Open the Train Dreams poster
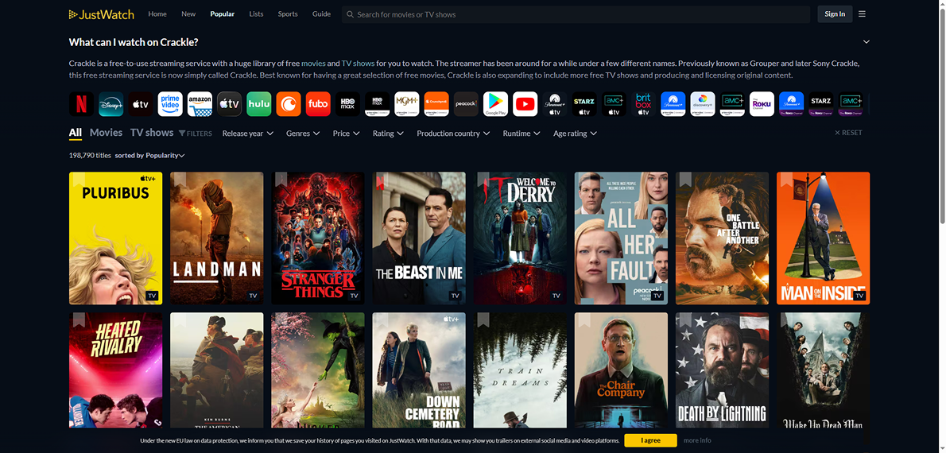 (x=520, y=370)
